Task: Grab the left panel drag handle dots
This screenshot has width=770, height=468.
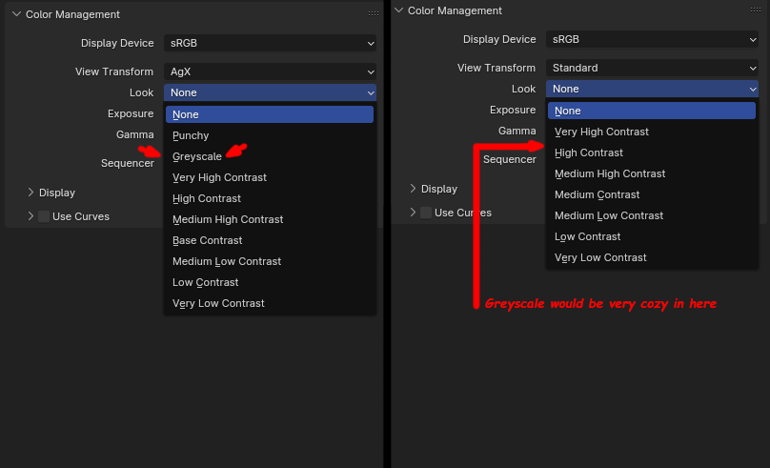Action: 374,13
